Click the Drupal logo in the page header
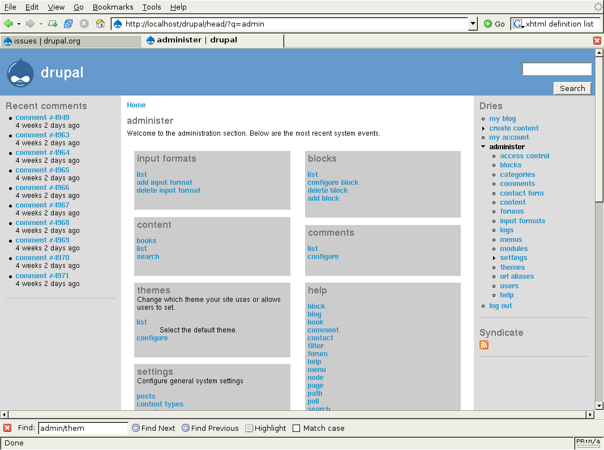The width and height of the screenshot is (604, 450). [x=20, y=72]
